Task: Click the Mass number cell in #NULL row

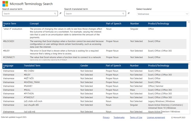Action: pyautogui.click(x=132, y=90)
